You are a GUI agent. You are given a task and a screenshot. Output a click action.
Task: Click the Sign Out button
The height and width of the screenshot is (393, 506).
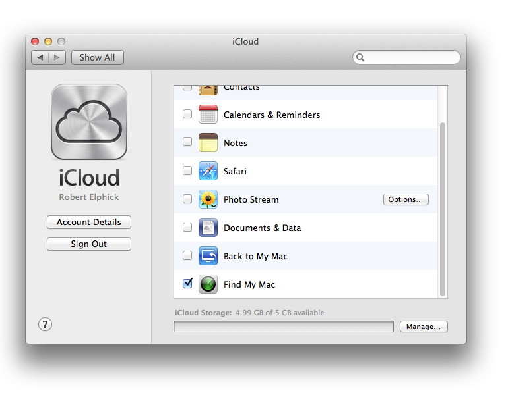[x=89, y=244]
